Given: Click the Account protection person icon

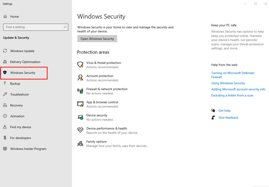Looking at the screenshot, I should pos(80,78).
